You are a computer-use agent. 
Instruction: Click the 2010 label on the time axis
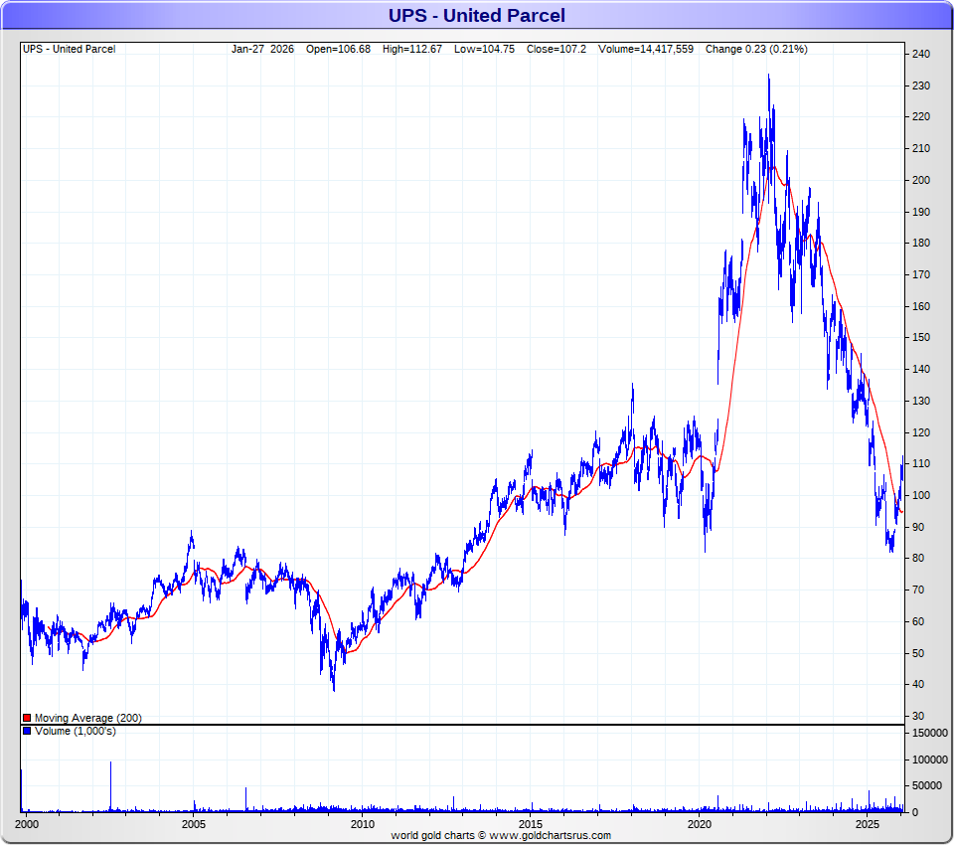[363, 824]
